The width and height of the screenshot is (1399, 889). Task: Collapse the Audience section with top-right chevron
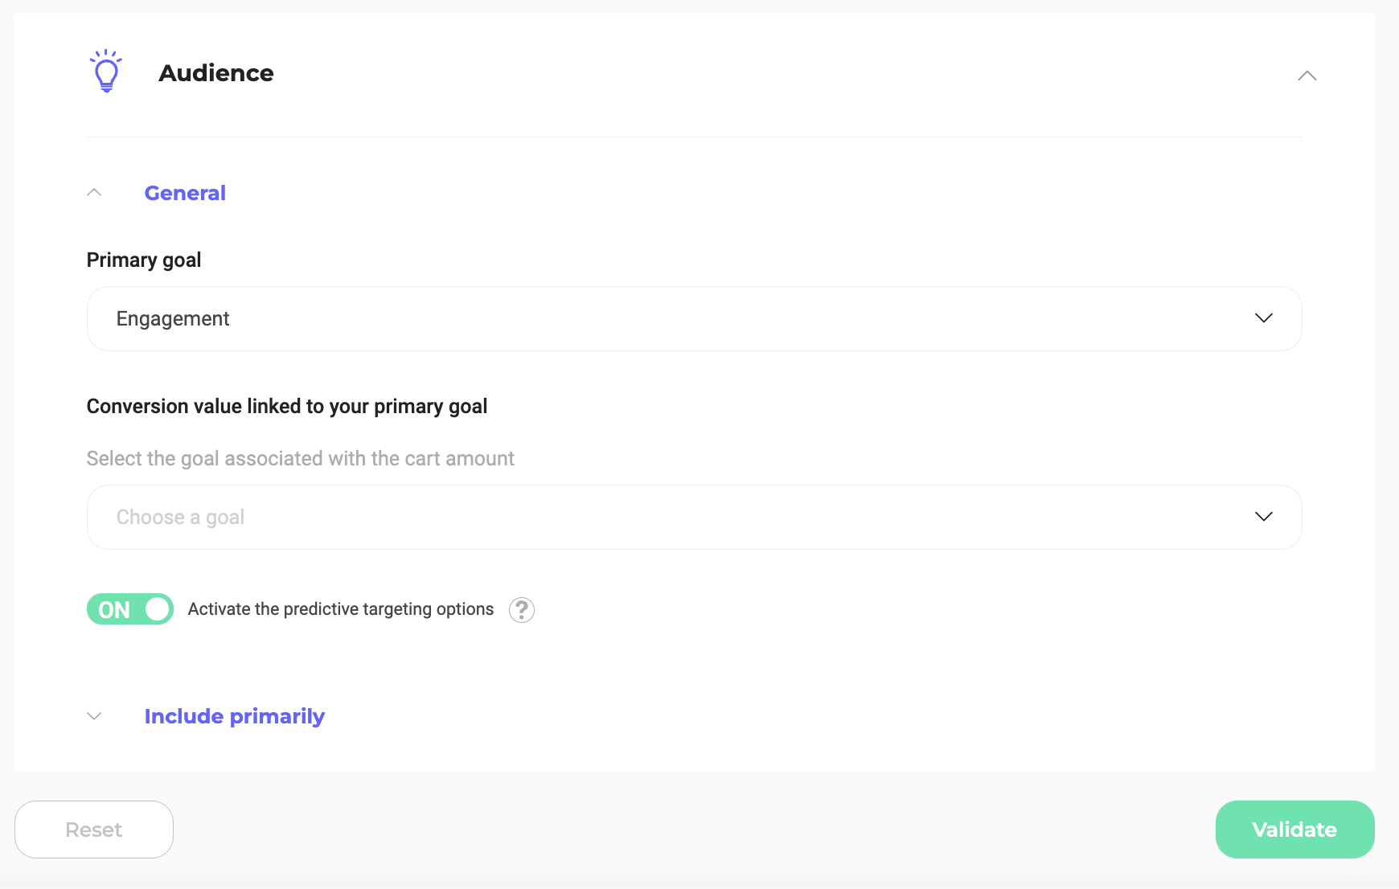[x=1307, y=76]
